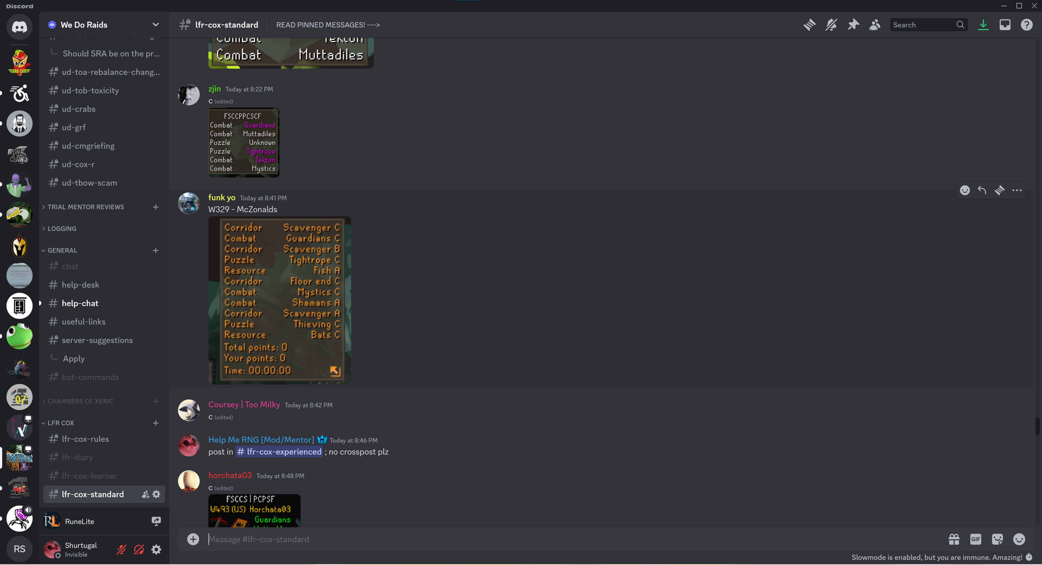The height and width of the screenshot is (565, 1042).
Task: Open server-suggestions channel
Action: [x=104, y=340]
